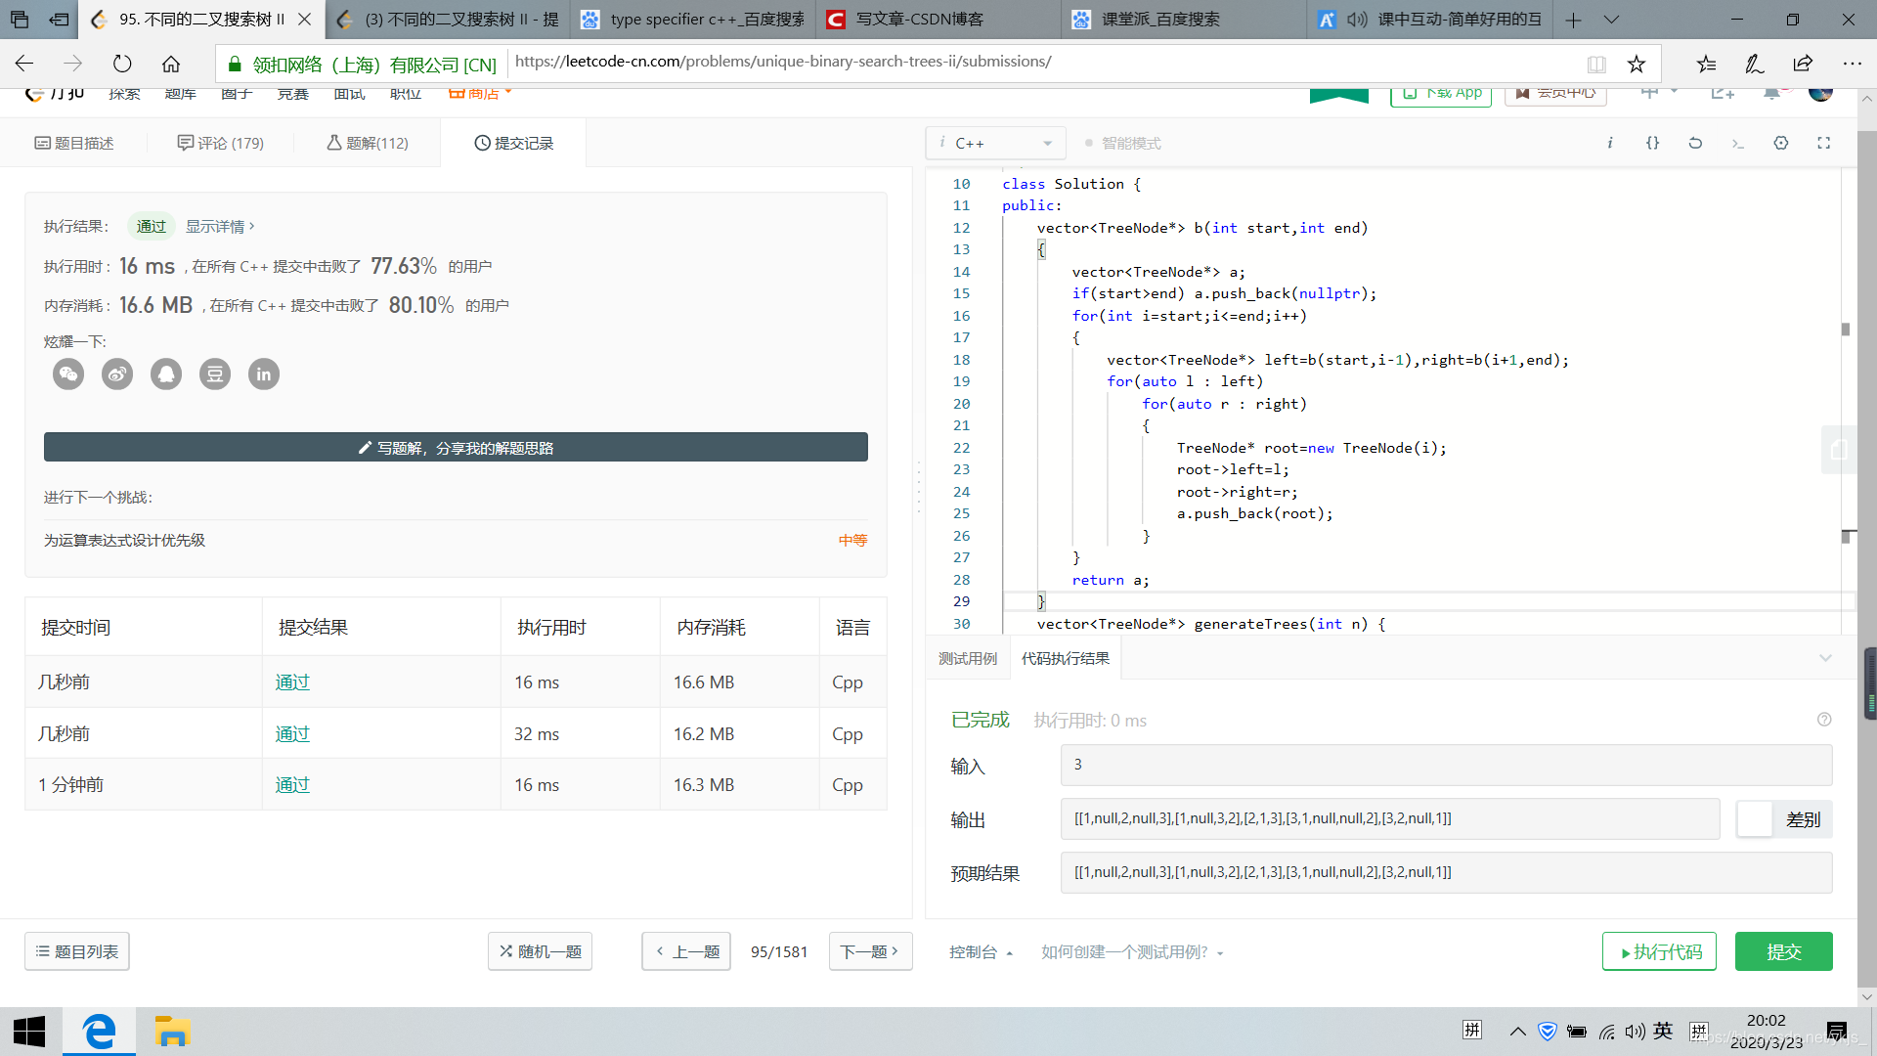Click the browser address bar URL
The width and height of the screenshot is (1877, 1056).
pyautogui.click(x=783, y=62)
